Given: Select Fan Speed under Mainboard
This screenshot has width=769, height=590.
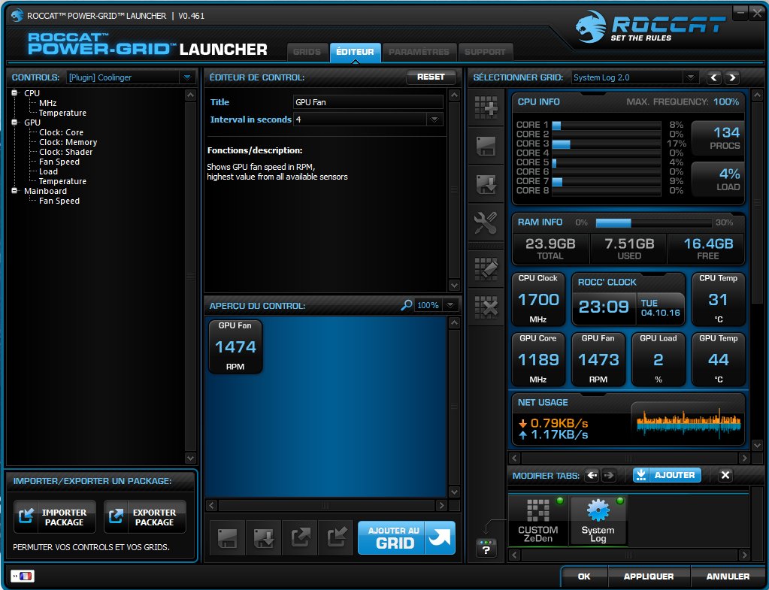Looking at the screenshot, I should click(x=59, y=200).
